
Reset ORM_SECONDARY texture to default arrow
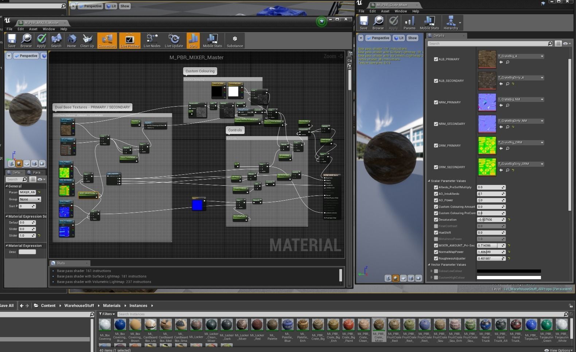click(x=513, y=170)
